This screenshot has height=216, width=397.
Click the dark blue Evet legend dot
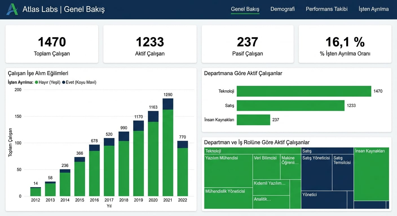tap(64, 82)
